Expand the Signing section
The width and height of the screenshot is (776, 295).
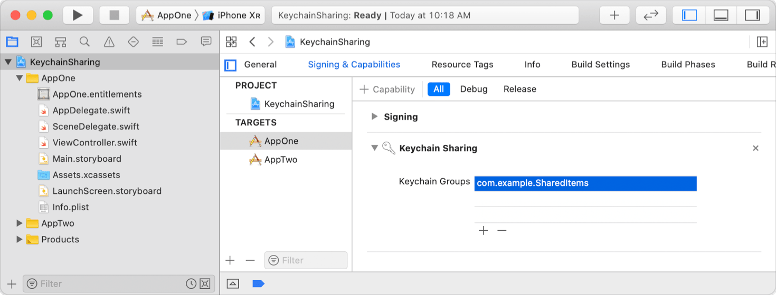pos(374,117)
